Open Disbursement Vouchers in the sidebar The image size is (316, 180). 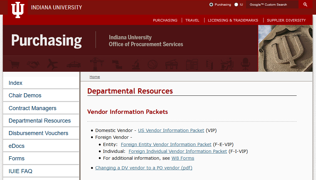(38, 133)
